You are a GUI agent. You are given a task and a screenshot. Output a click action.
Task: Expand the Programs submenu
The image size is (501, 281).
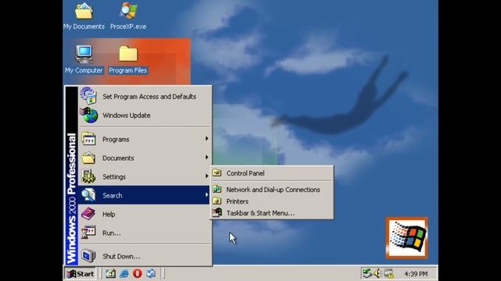click(145, 139)
